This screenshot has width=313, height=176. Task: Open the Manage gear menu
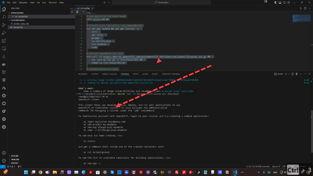[x=4, y=161]
